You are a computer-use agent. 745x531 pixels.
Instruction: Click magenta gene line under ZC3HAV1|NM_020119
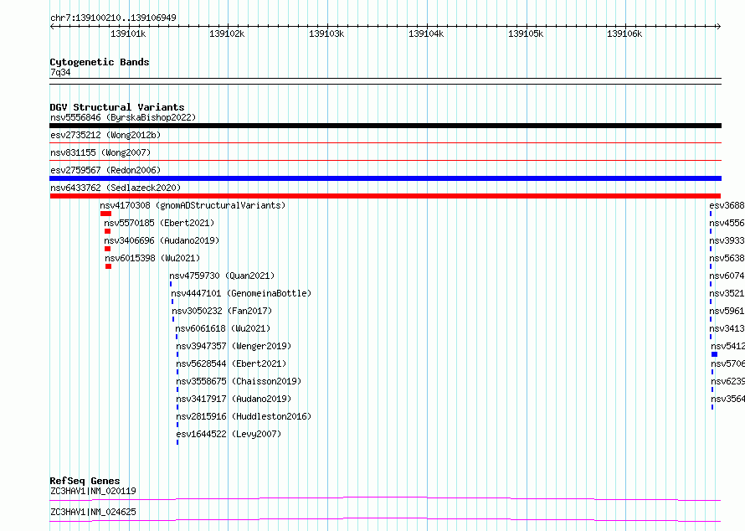coord(385,498)
